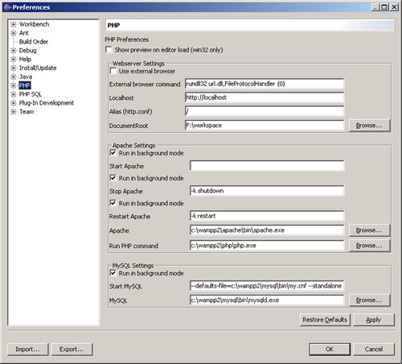Viewport: 402px width, 364px height.
Task: Click the DocumentRoot path field
Action: (265, 126)
